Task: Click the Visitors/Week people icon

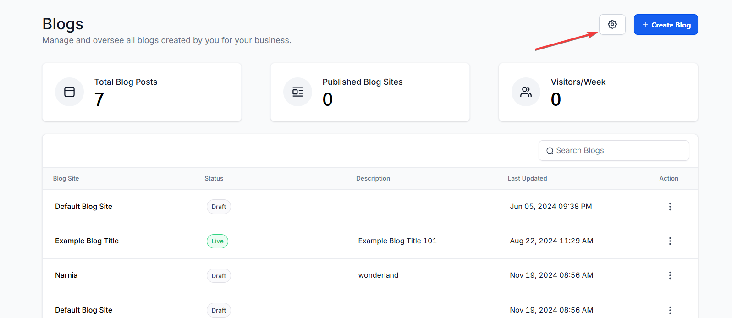Action: click(526, 92)
